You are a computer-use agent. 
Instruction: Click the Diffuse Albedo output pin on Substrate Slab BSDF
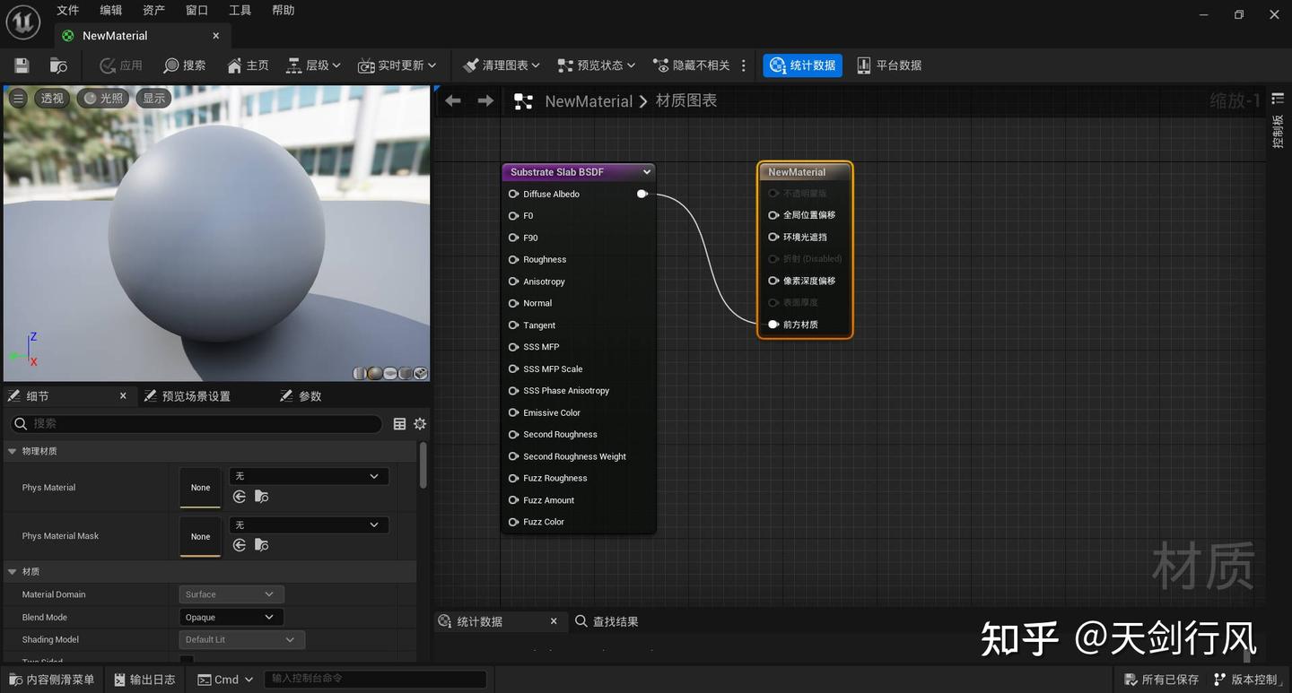click(x=642, y=194)
